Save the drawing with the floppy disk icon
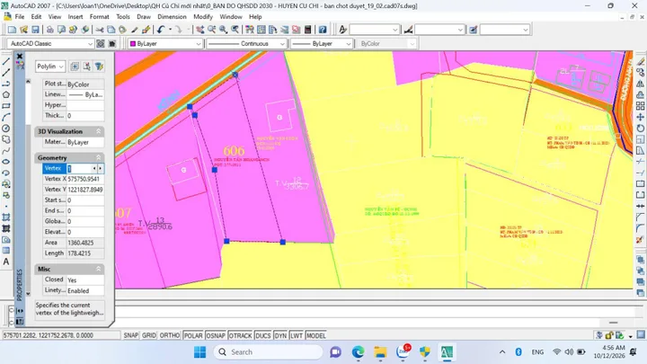647x364 pixels. (35, 30)
